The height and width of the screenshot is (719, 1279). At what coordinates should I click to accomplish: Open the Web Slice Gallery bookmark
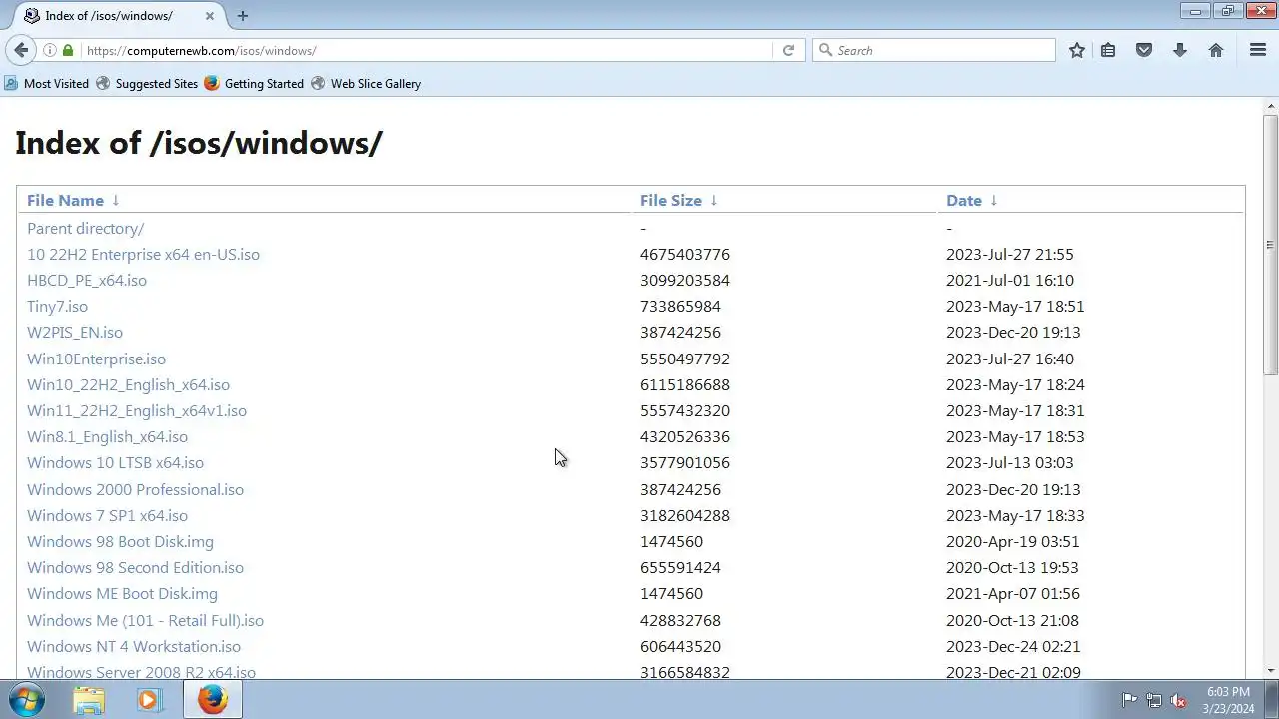pyautogui.click(x=366, y=83)
